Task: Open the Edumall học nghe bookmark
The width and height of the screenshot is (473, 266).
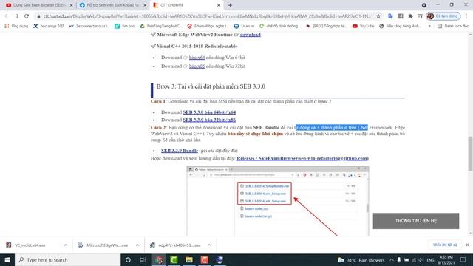Action: click(x=208, y=26)
